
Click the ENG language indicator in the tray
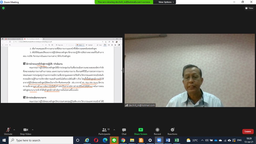[x=239, y=140]
